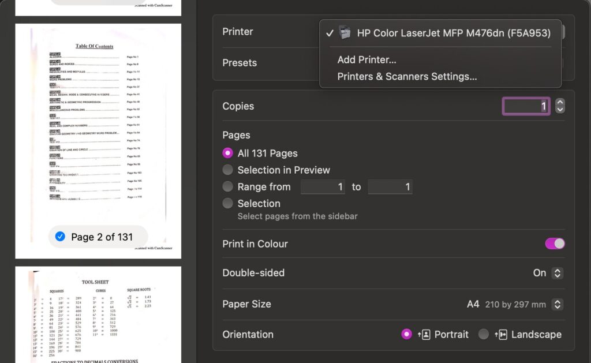Select All 131 Pages radio button
The image size is (591, 363).
(x=227, y=153)
